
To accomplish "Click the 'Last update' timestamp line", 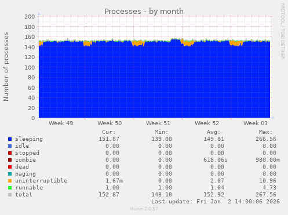I will [x=216, y=202].
